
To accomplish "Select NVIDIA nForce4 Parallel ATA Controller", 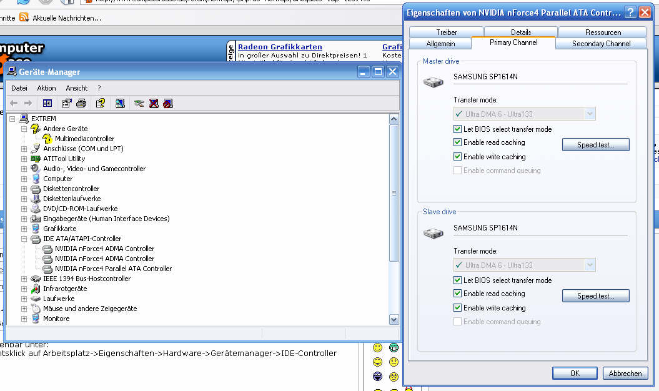I will click(x=113, y=268).
